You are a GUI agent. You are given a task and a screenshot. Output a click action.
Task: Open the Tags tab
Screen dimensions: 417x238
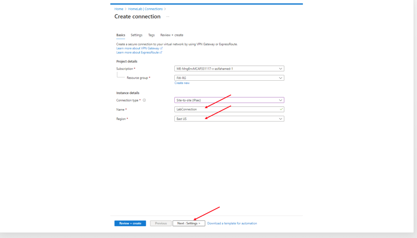151,35
